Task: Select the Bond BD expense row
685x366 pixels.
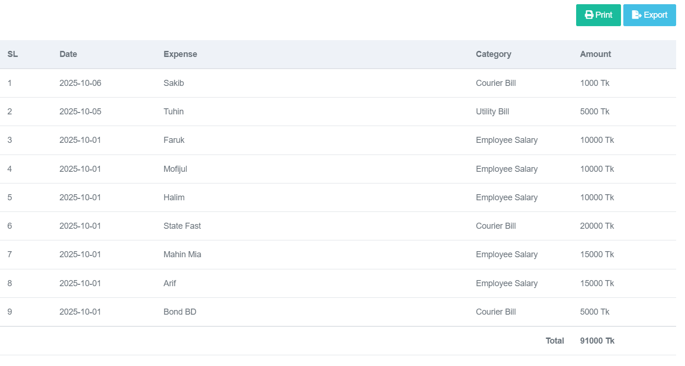Action: click(180, 312)
